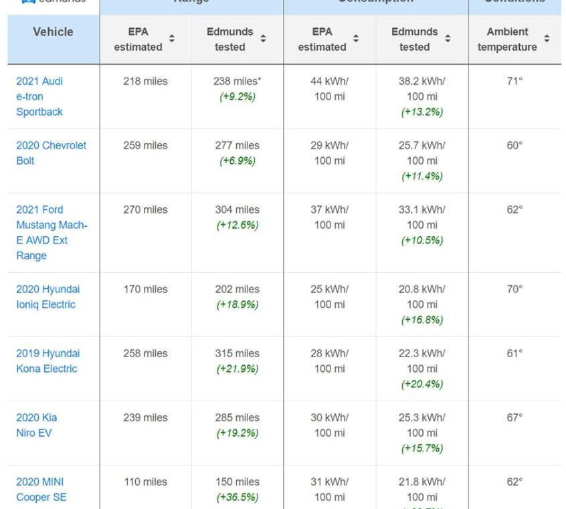Viewport: 566px width, 509px height.
Task: Sort by Ambient temperature arrows
Action: tap(547, 38)
